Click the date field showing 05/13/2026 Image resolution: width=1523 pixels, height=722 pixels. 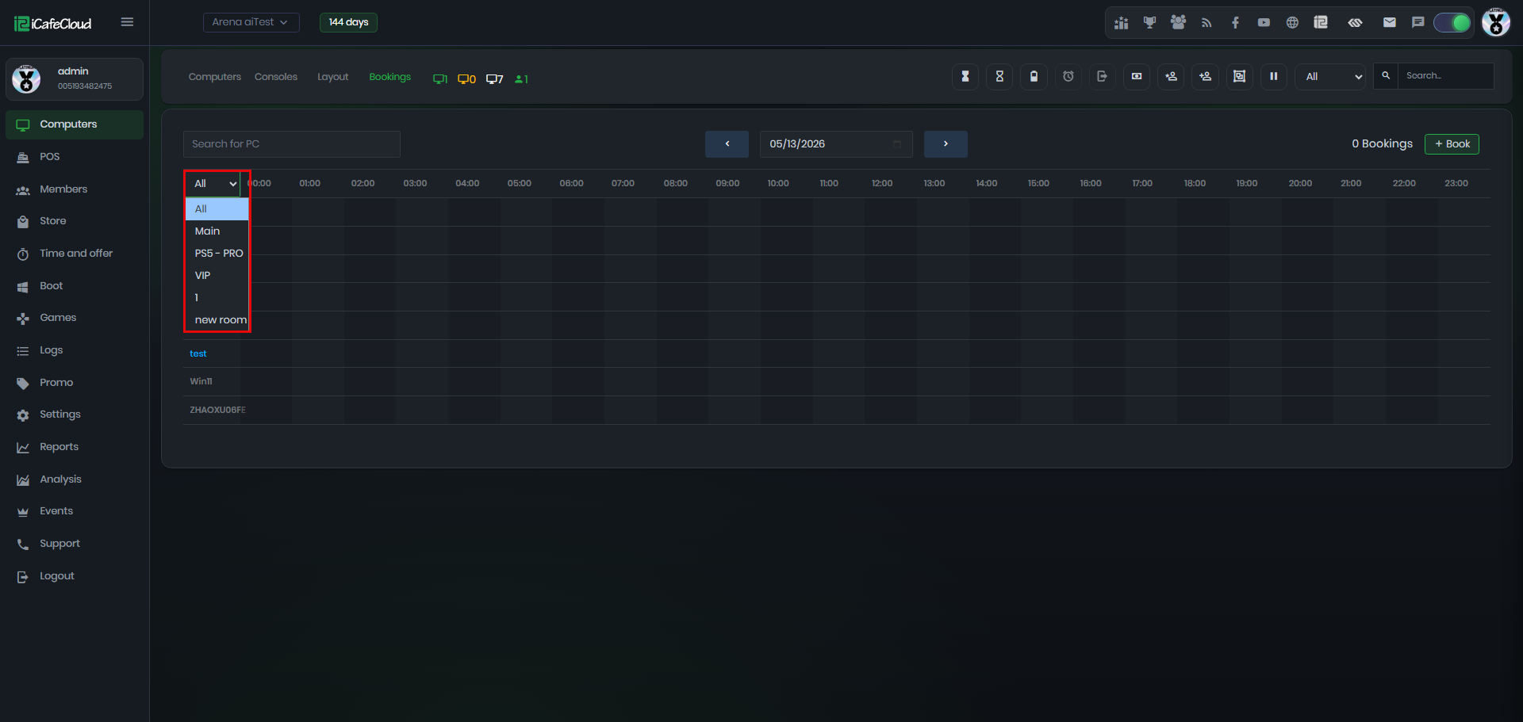836,144
